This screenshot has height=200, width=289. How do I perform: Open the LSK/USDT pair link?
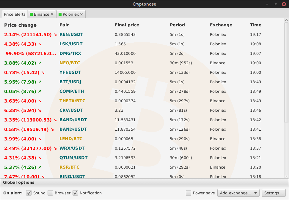[x=71, y=44]
